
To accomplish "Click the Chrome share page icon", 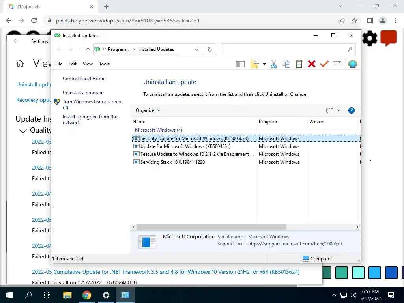I will pyautogui.click(x=342, y=21).
